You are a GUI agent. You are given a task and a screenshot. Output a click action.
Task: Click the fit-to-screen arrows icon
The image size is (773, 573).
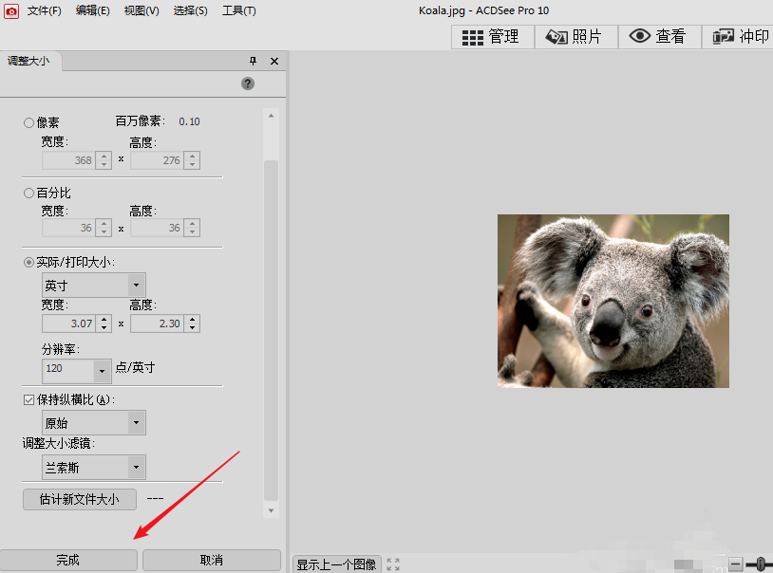(393, 564)
